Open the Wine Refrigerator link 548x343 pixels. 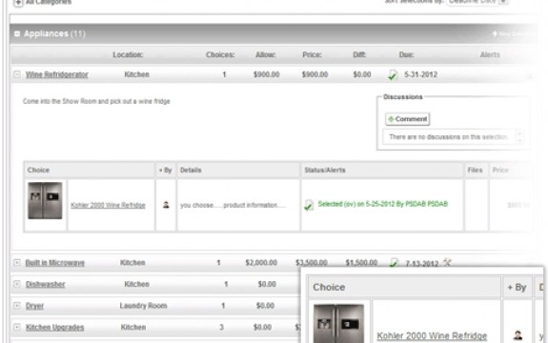tap(57, 74)
